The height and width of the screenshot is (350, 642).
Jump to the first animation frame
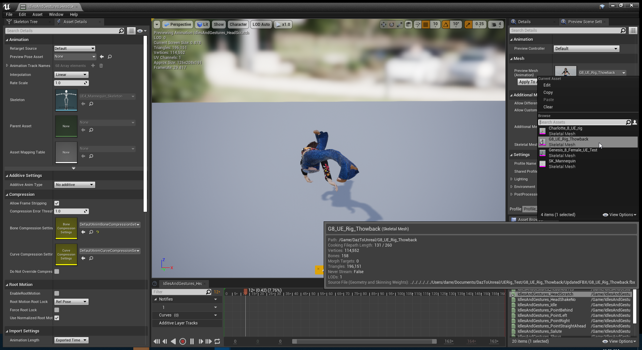coord(157,341)
